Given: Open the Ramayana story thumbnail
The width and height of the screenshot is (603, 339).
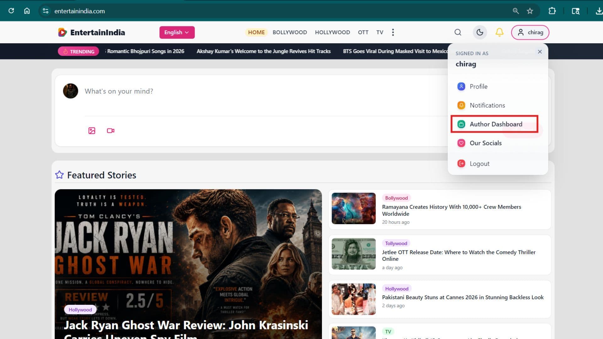Looking at the screenshot, I should [354, 208].
